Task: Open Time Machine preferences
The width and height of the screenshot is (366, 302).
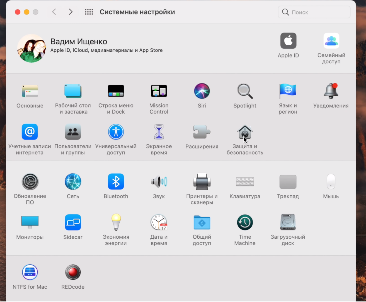Action: click(245, 222)
